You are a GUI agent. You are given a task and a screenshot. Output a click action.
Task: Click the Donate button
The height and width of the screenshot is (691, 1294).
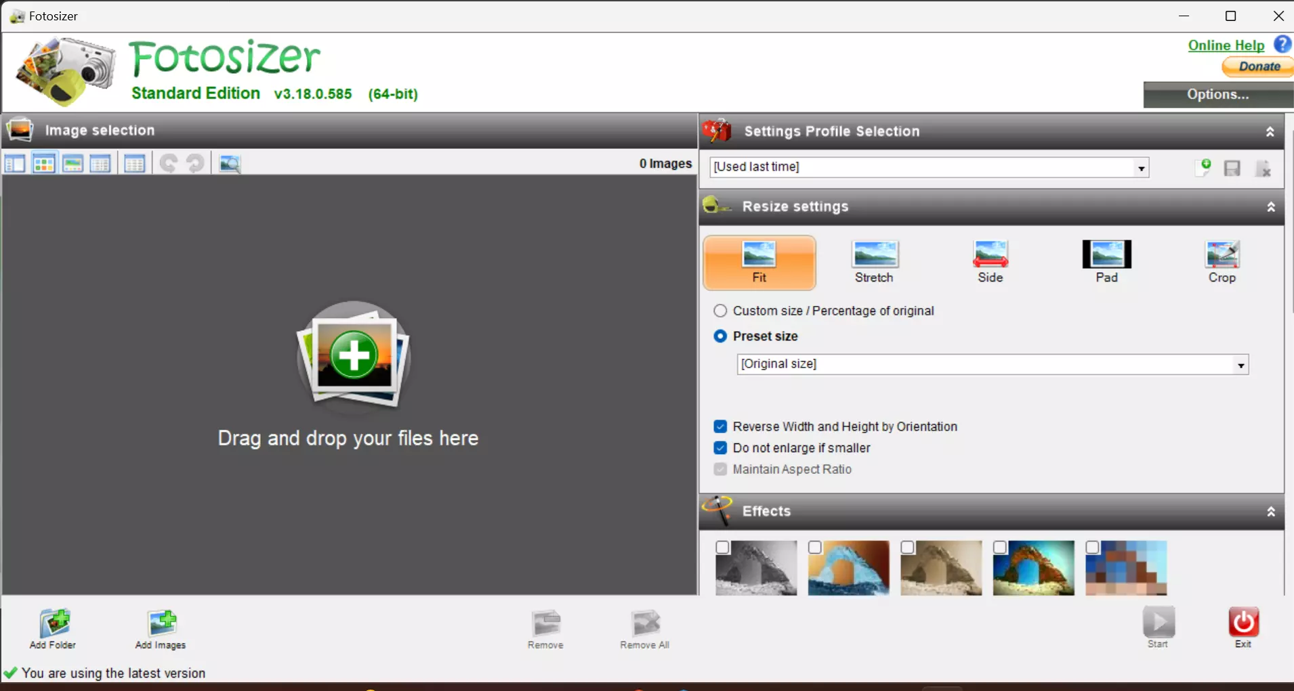click(1259, 66)
